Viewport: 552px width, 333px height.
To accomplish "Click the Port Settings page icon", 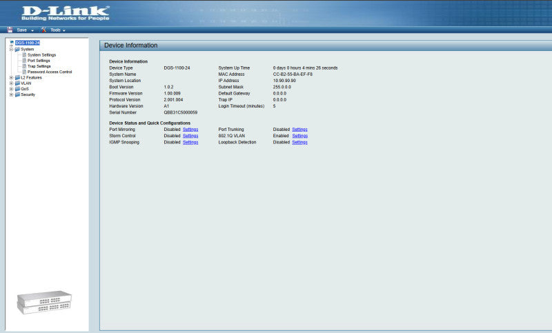I will pos(24,61).
